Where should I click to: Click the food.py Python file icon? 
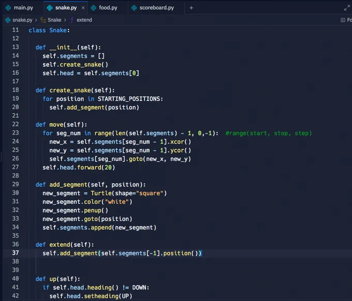tap(93, 8)
